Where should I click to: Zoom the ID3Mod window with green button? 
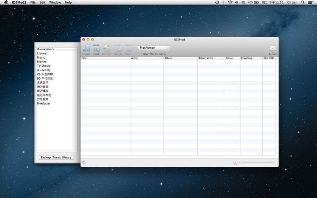click(92, 40)
